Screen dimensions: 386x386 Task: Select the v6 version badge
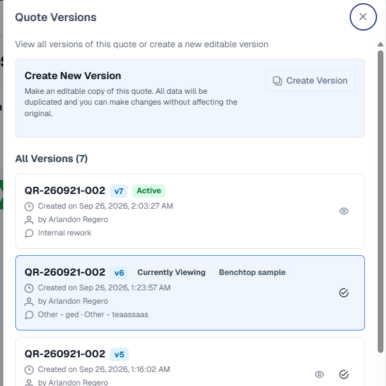119,273
